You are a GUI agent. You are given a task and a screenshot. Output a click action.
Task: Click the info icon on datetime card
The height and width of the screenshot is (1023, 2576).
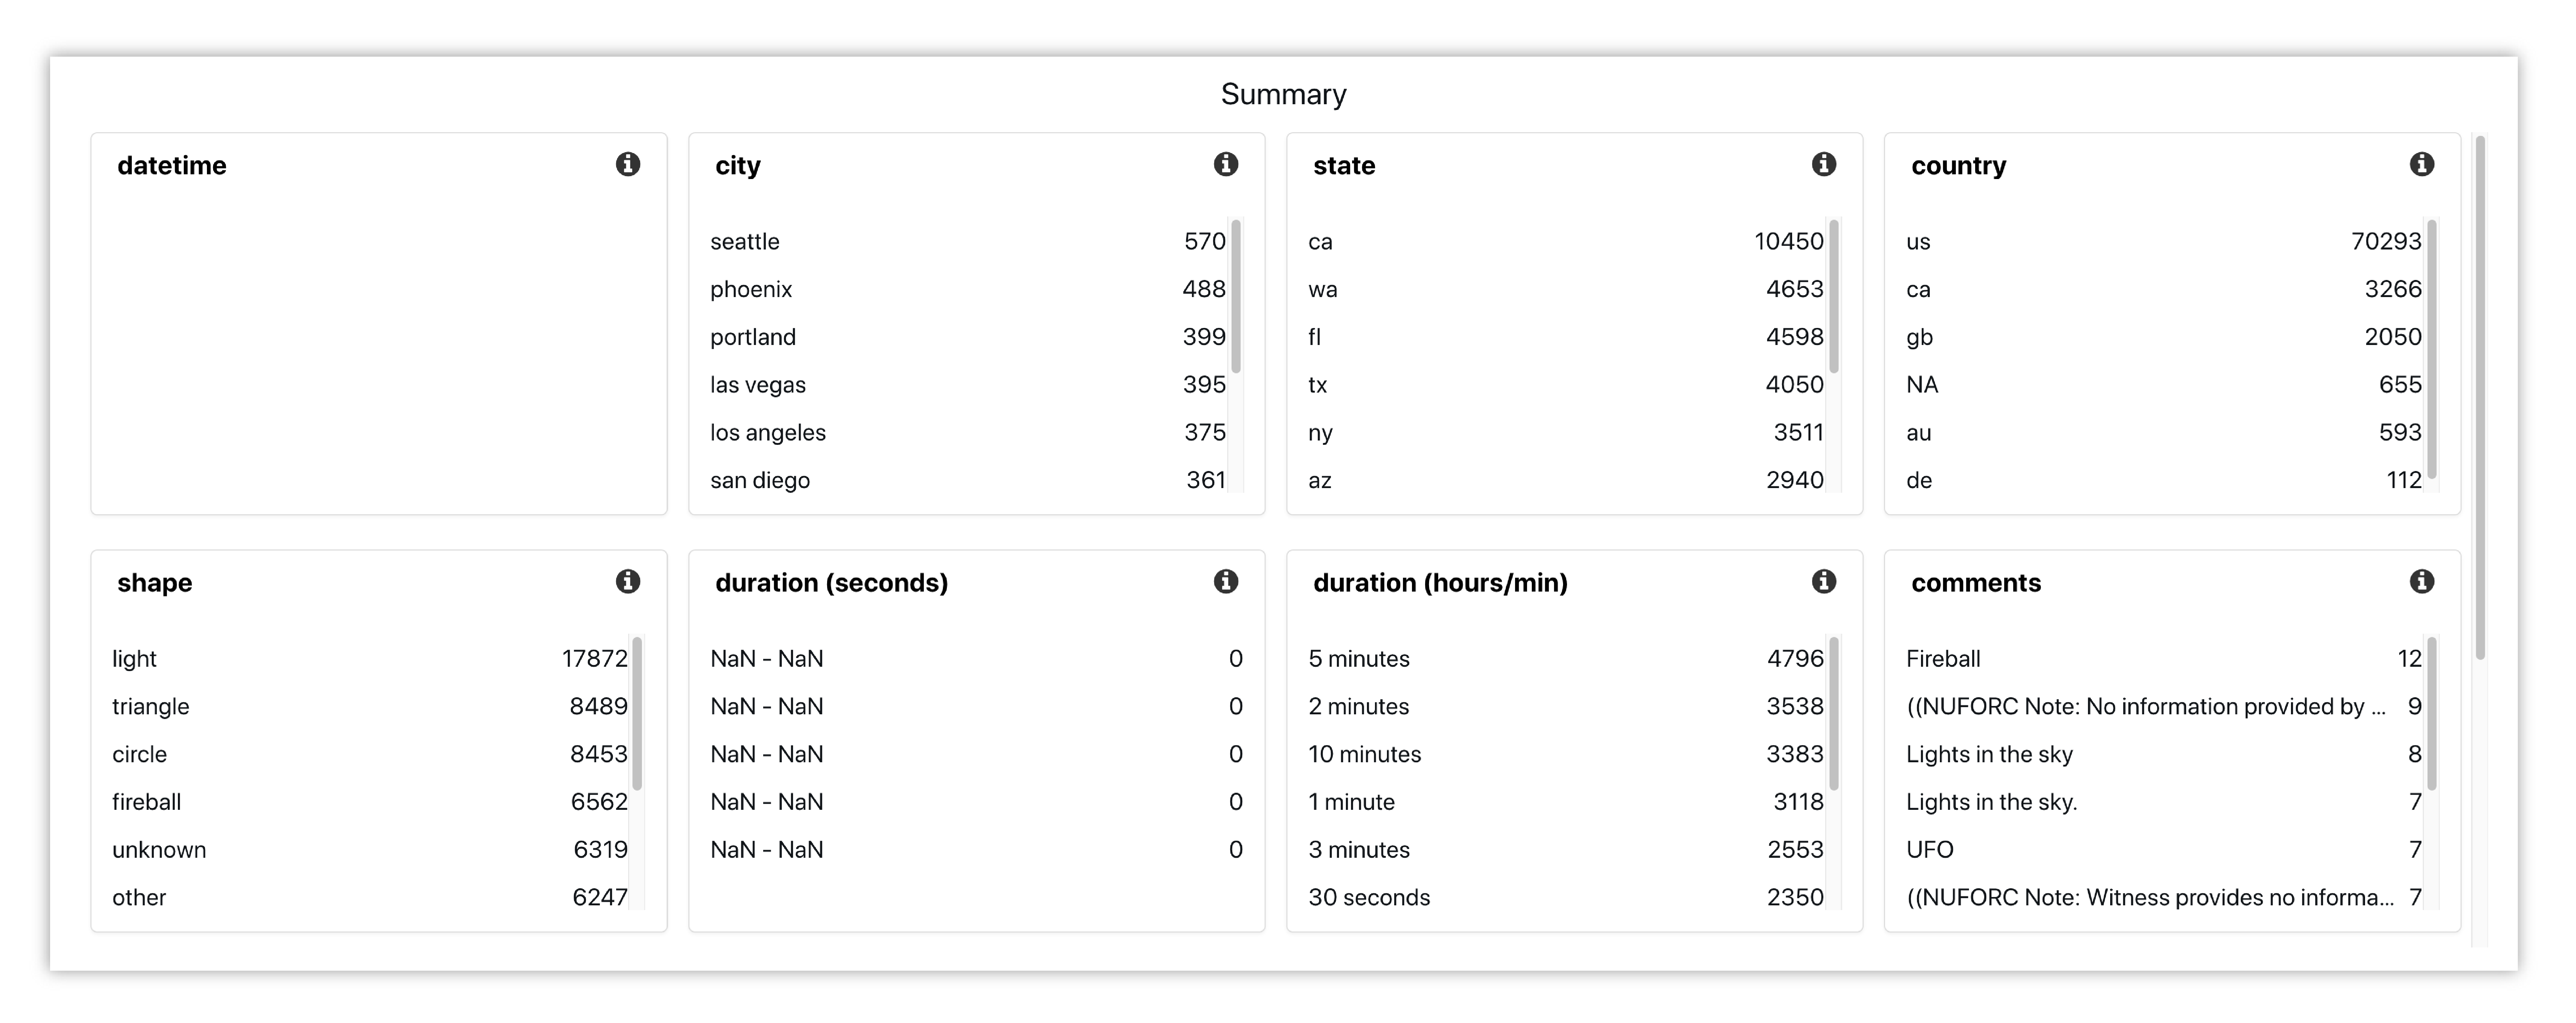[628, 164]
